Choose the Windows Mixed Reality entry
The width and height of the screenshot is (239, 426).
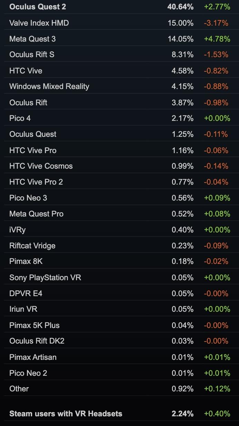tap(49, 86)
